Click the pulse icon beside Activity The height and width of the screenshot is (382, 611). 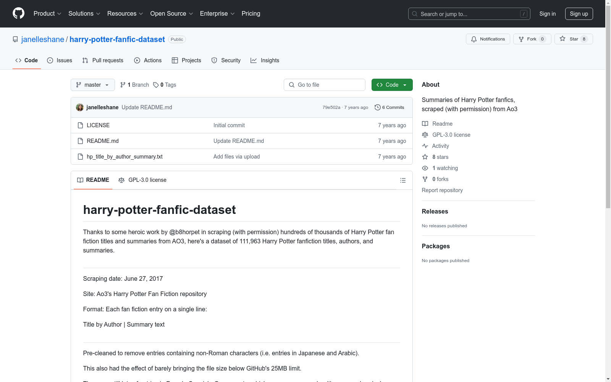coord(425,146)
